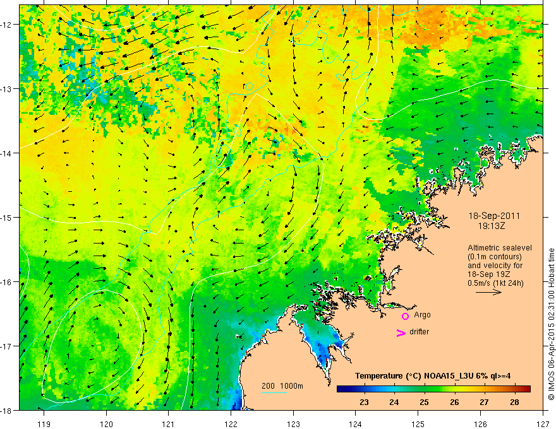The height and width of the screenshot is (429, 556).
Task: Click the 0.5m/s velocity scale arrow
Action: click(x=488, y=292)
